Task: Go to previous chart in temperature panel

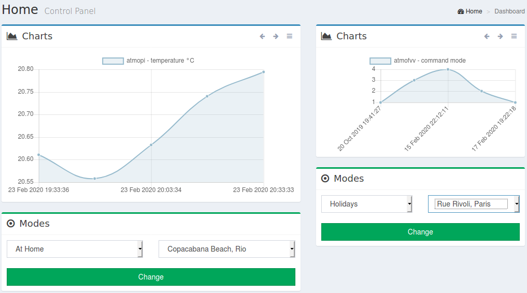Action: pyautogui.click(x=263, y=36)
